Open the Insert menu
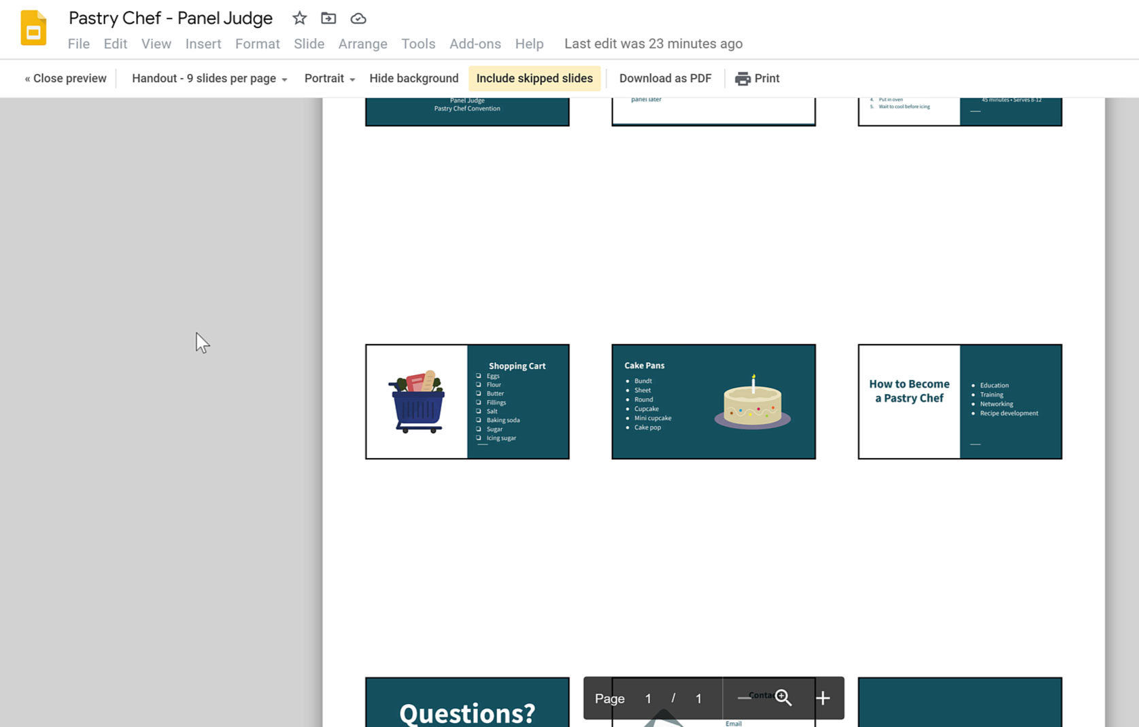 [x=203, y=43]
